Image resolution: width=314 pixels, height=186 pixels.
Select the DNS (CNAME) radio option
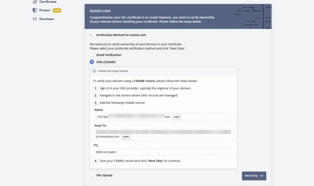tap(92, 62)
